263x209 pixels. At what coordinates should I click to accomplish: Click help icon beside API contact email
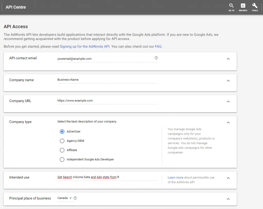pos(156,58)
